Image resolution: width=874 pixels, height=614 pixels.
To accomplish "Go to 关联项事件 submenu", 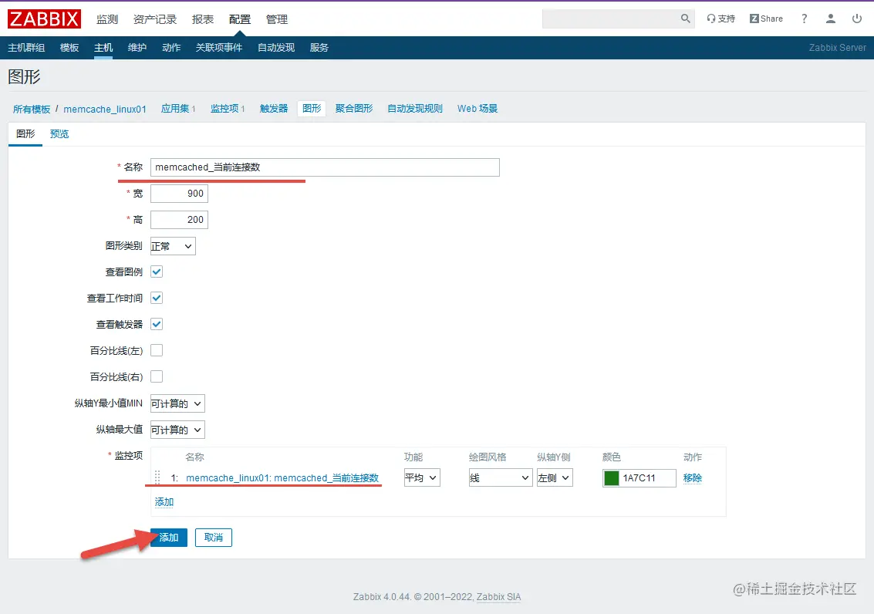I will pos(219,47).
